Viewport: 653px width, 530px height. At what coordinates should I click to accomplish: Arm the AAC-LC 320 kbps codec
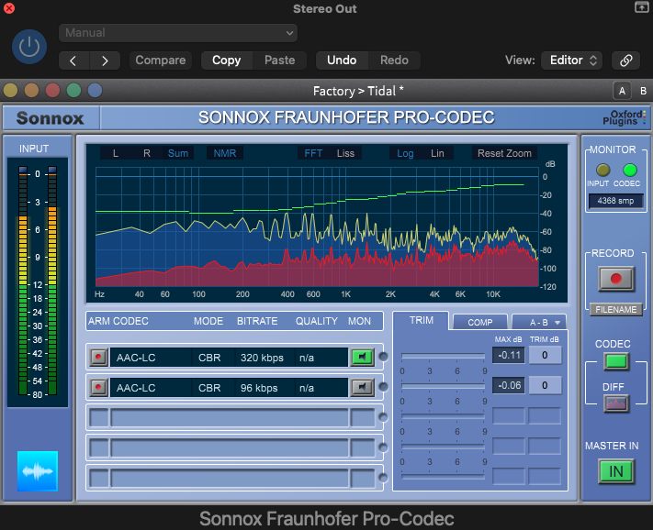pyautogui.click(x=98, y=357)
